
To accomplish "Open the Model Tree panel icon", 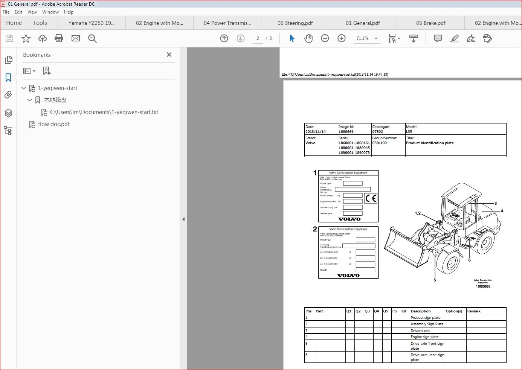I will (8, 131).
